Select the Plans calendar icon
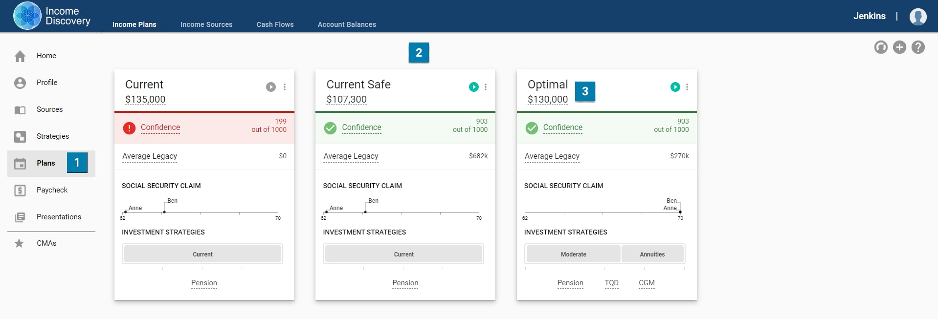Screen dimensions: 938x319 click(20, 164)
